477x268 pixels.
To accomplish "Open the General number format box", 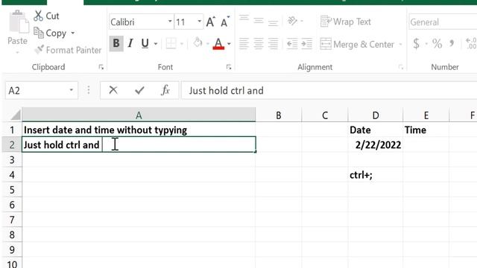I will coord(443,22).
